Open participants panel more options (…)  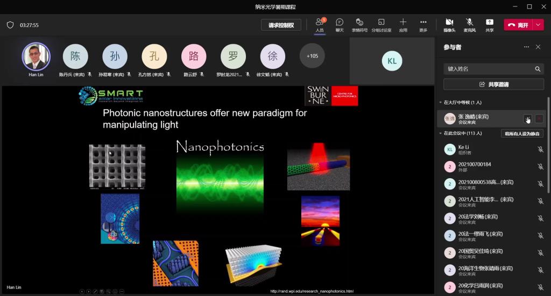(x=526, y=47)
